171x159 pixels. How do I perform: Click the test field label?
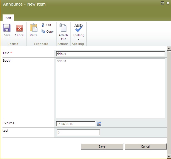coord(5,131)
